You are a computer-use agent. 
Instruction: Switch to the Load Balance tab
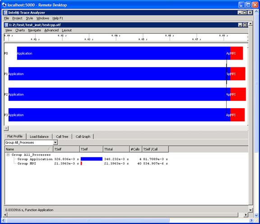39,137
